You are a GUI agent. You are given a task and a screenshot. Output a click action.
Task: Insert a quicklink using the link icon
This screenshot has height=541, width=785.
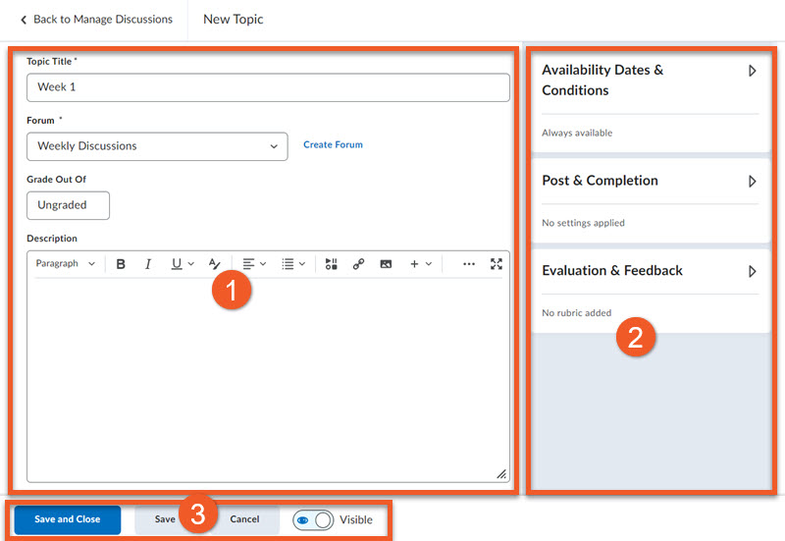[x=358, y=264]
